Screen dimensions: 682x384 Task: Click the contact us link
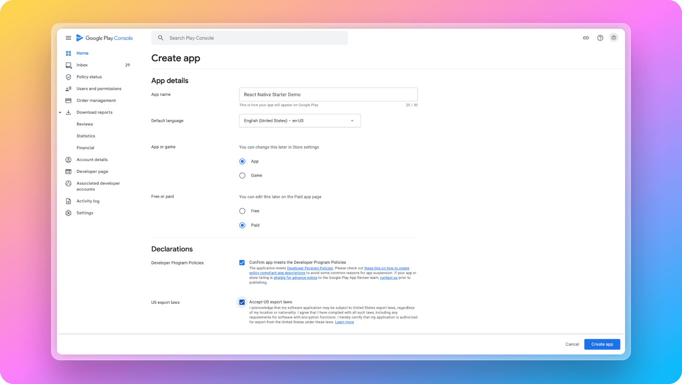tap(389, 278)
